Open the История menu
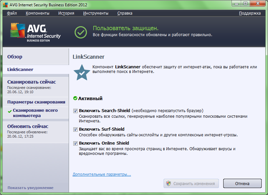The image size is (268, 195). pos(66,13)
